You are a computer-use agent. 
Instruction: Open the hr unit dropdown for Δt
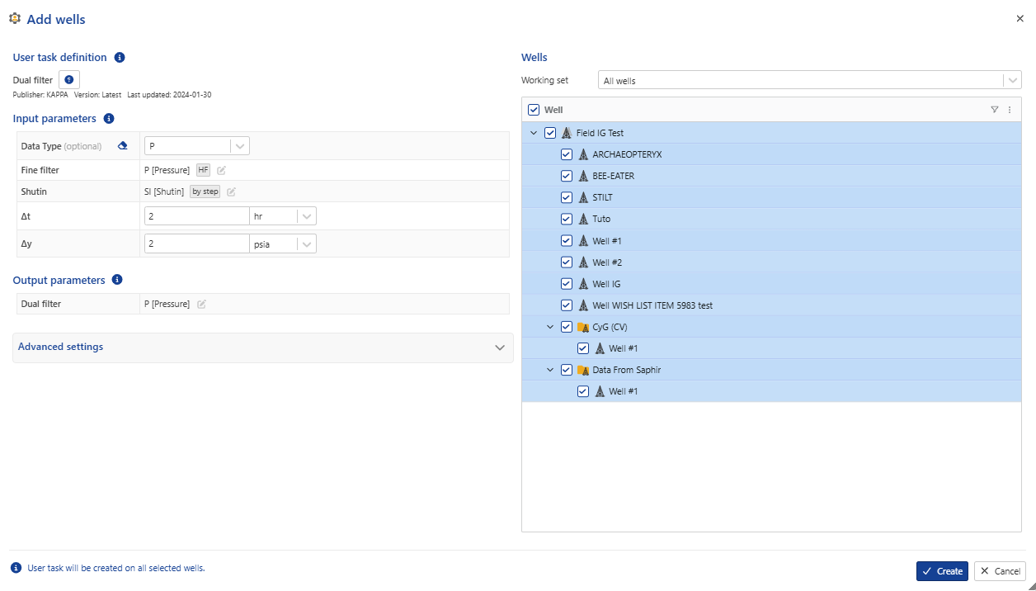click(306, 215)
